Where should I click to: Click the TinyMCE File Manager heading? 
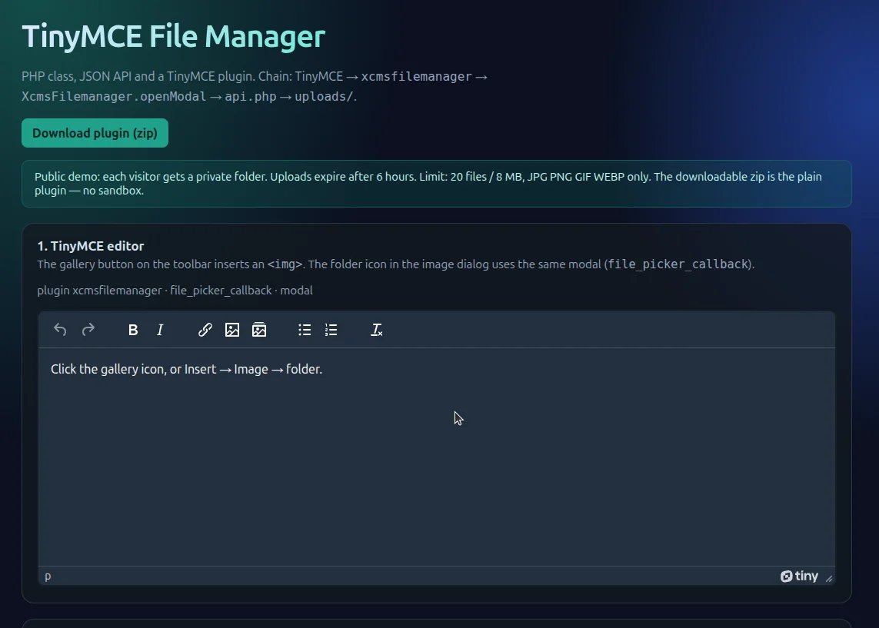173,36
